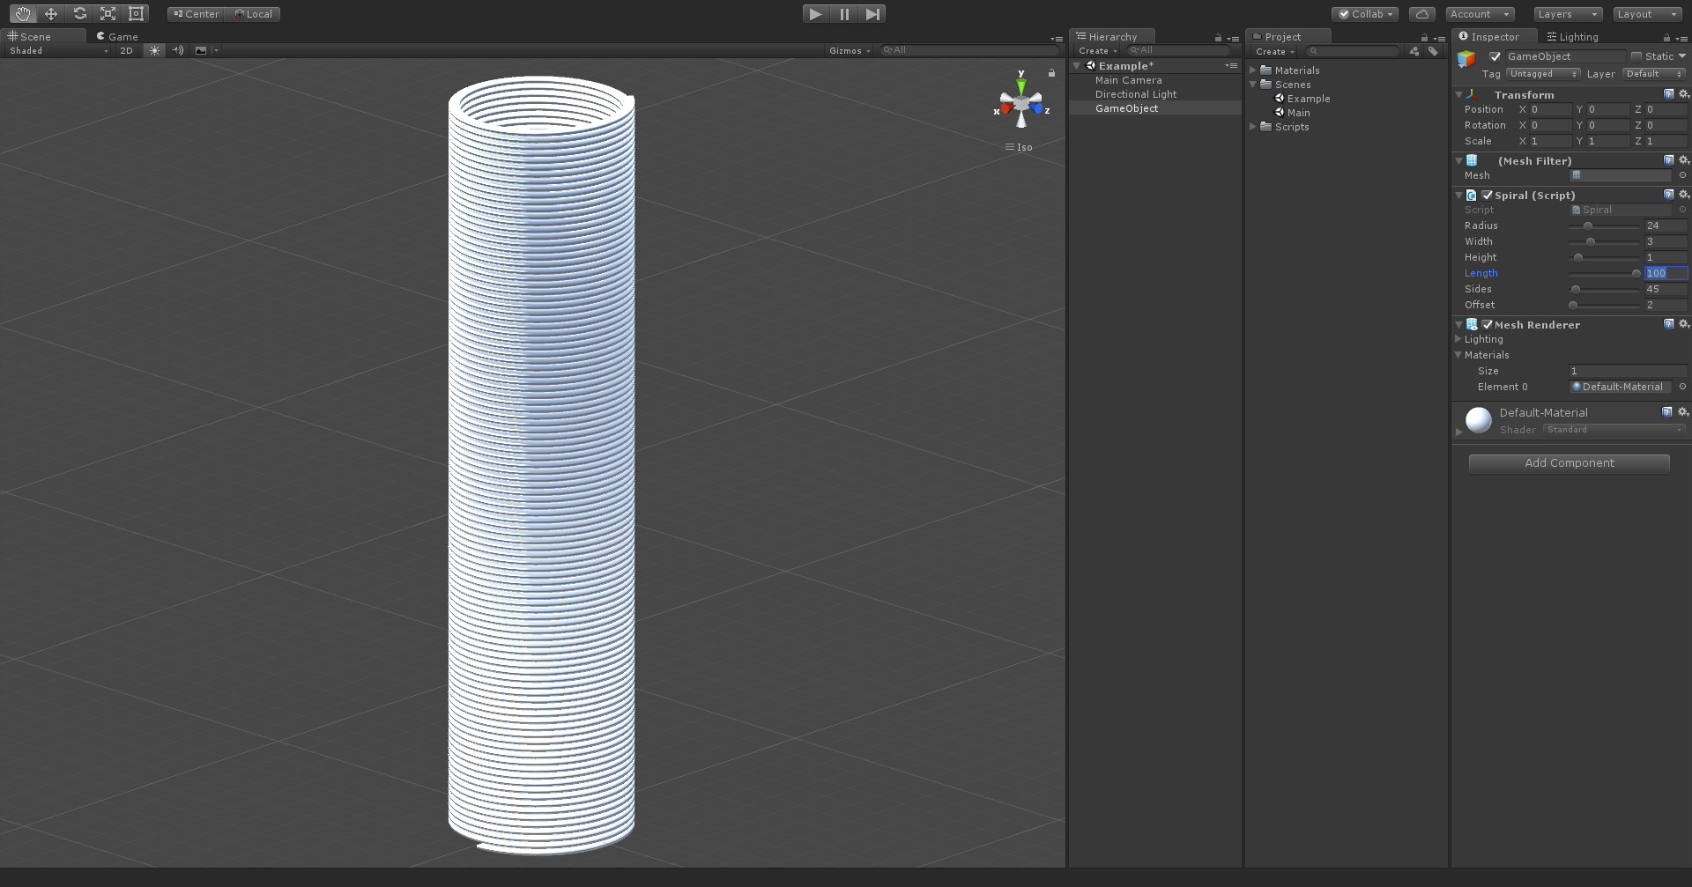Open the cloud Services icon
The height and width of the screenshot is (887, 1692).
[x=1421, y=14]
